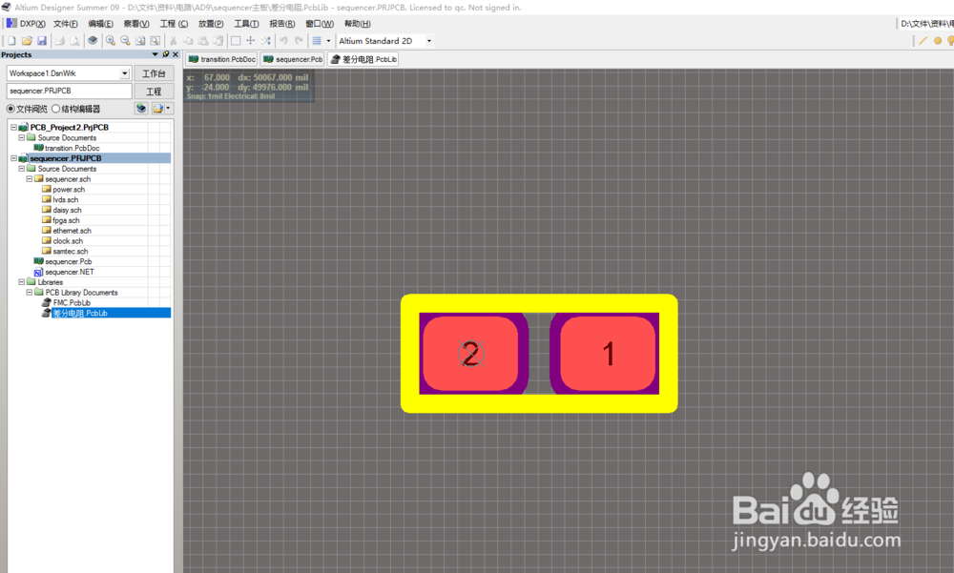Select pad 1 of the footprint

[x=608, y=354]
